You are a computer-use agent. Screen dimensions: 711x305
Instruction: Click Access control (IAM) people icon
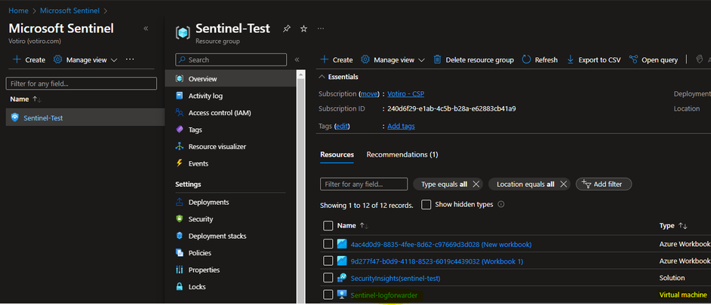[180, 113]
